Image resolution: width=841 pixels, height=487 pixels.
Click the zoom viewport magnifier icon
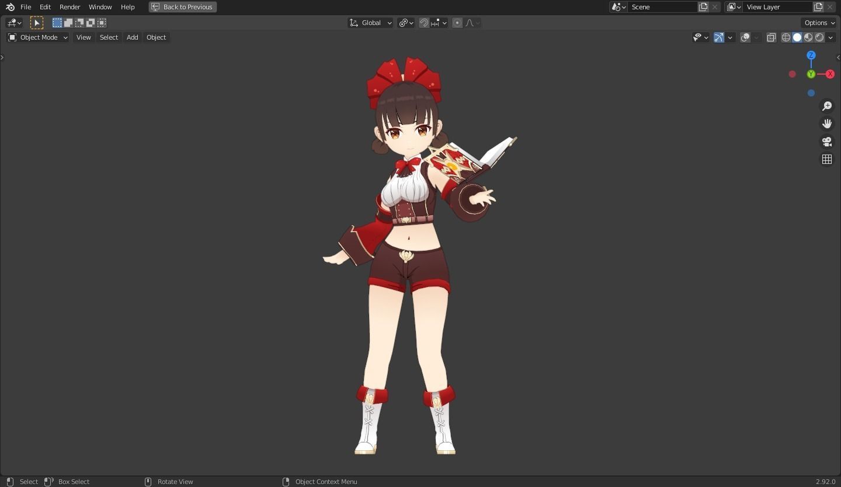pyautogui.click(x=827, y=106)
